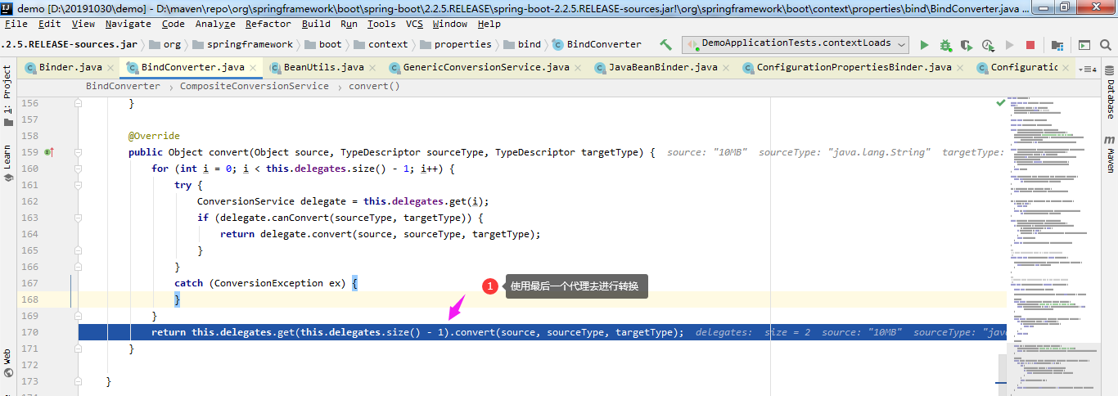Close the BeanUtils.java tab
This screenshot has width=1118, height=396.
click(374, 68)
